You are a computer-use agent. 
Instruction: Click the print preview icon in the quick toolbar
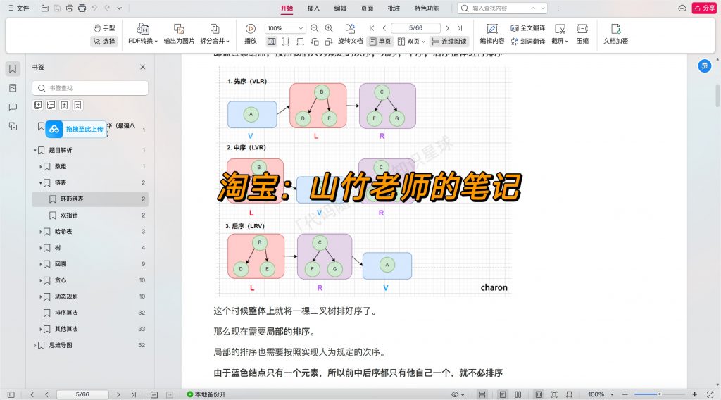click(x=82, y=8)
